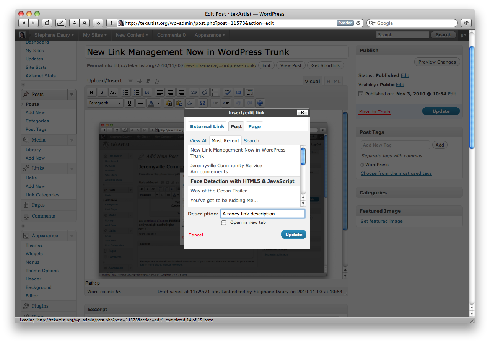Viewport: 490px width, 344px height.
Task: Click the link Description text field
Action: [x=262, y=214]
